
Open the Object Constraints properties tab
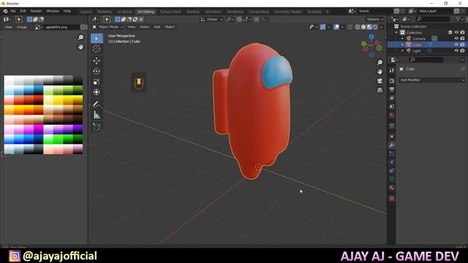click(x=392, y=170)
